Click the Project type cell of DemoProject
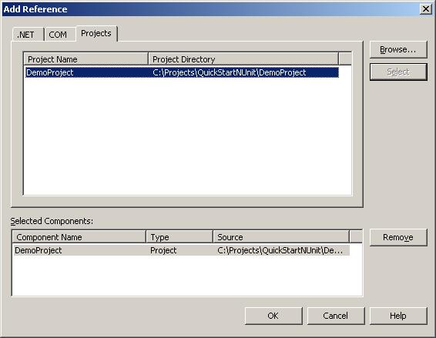 pyautogui.click(x=163, y=250)
